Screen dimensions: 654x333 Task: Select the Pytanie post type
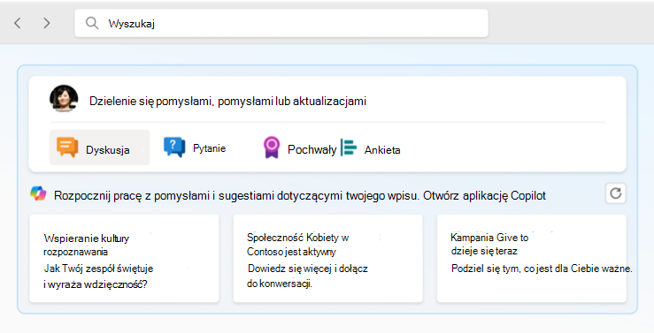(195, 148)
